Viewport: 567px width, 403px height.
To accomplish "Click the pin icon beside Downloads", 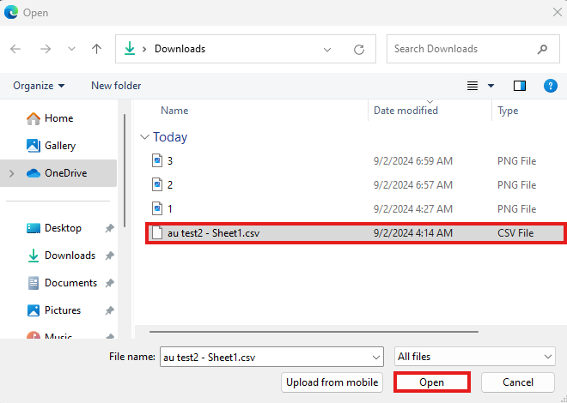I will [110, 256].
